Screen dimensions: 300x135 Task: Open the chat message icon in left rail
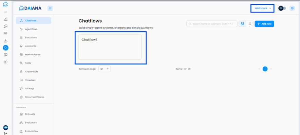tap(5, 55)
